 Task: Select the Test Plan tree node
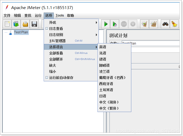click(21, 32)
